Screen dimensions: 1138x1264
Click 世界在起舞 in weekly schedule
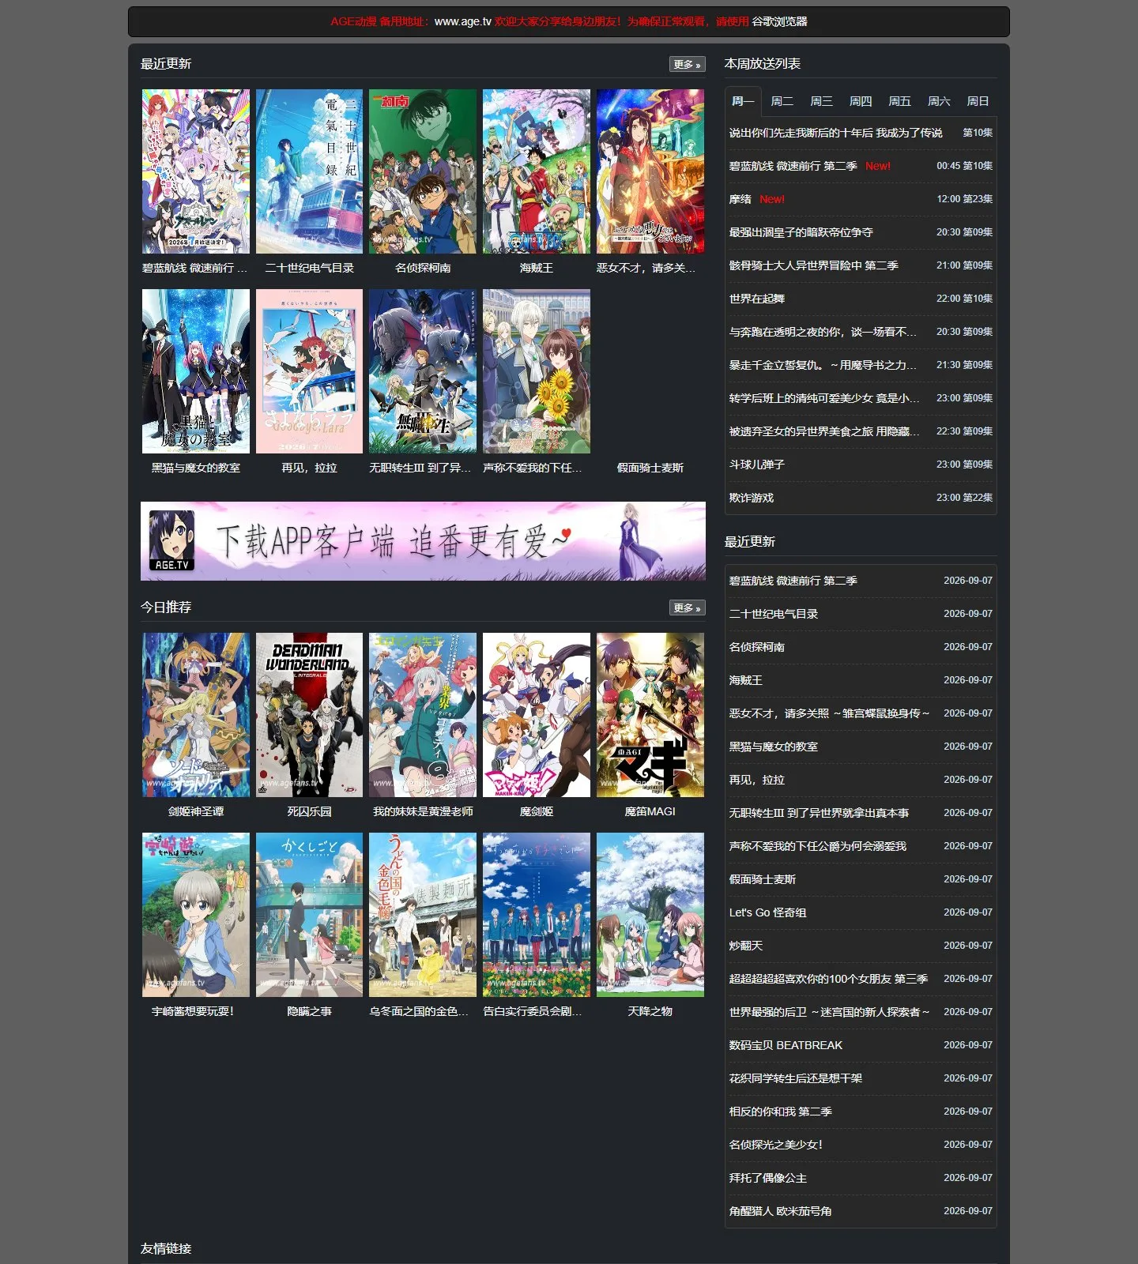[x=756, y=299]
